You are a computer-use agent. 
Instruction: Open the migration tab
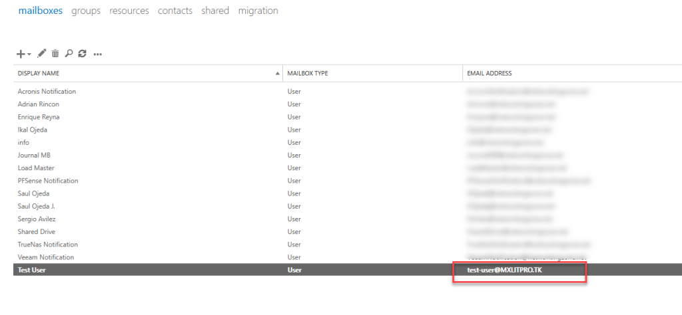coord(258,11)
